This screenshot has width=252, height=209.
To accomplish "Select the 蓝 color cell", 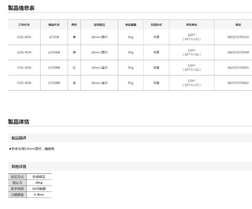I will point(74,83).
